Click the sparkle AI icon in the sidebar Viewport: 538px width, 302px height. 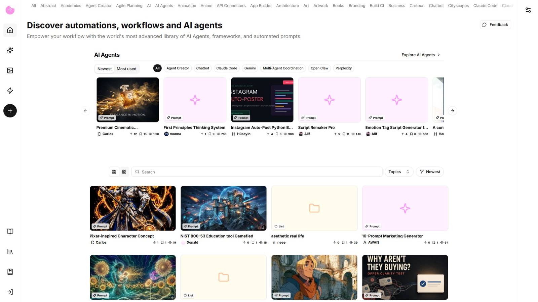click(10, 50)
